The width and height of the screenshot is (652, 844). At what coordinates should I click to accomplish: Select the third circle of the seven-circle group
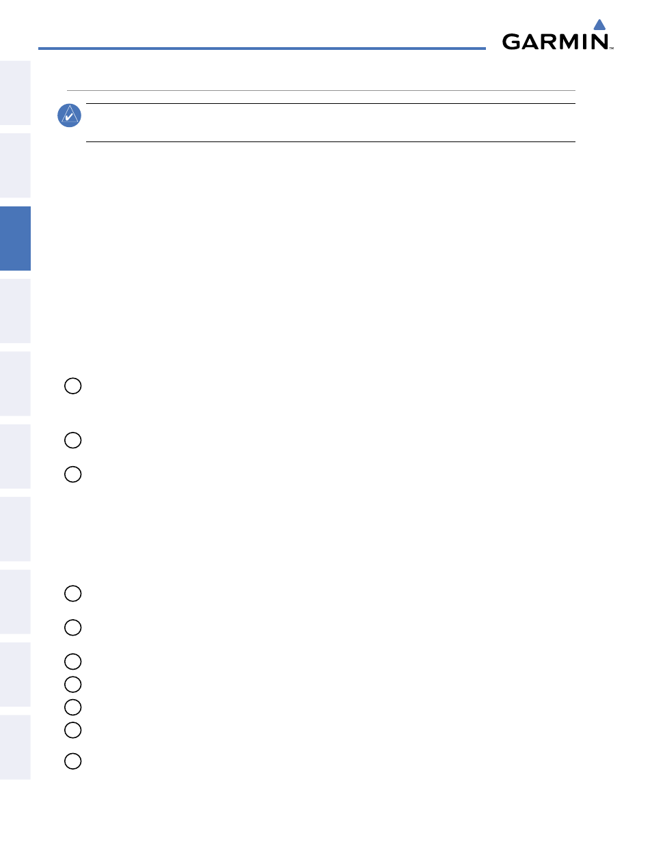[73, 662]
